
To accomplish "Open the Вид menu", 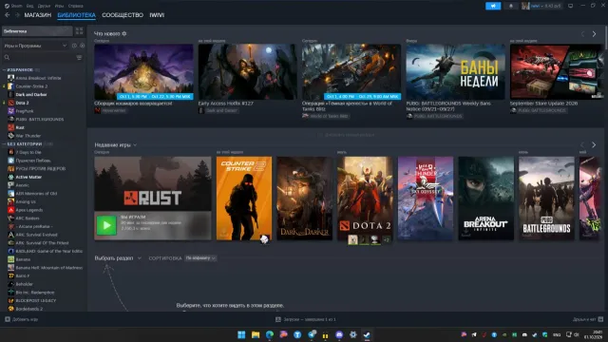I will 29,6.
